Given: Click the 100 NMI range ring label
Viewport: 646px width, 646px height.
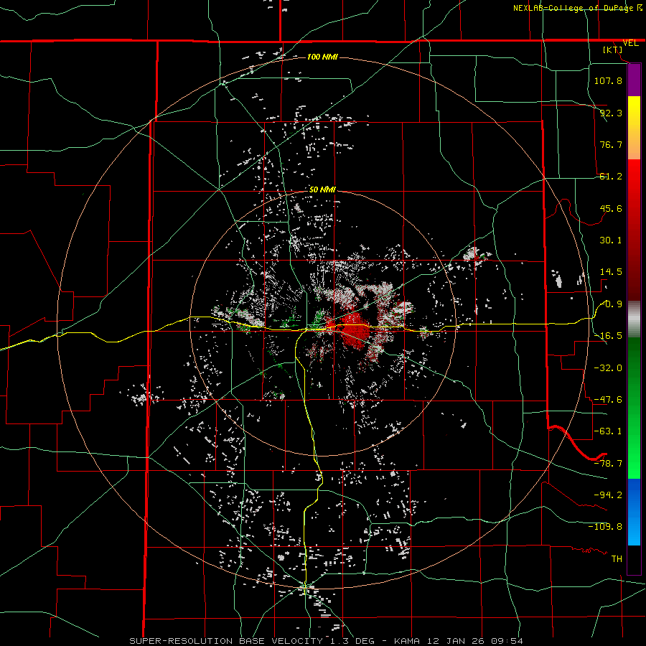Looking at the screenshot, I should coord(322,57).
